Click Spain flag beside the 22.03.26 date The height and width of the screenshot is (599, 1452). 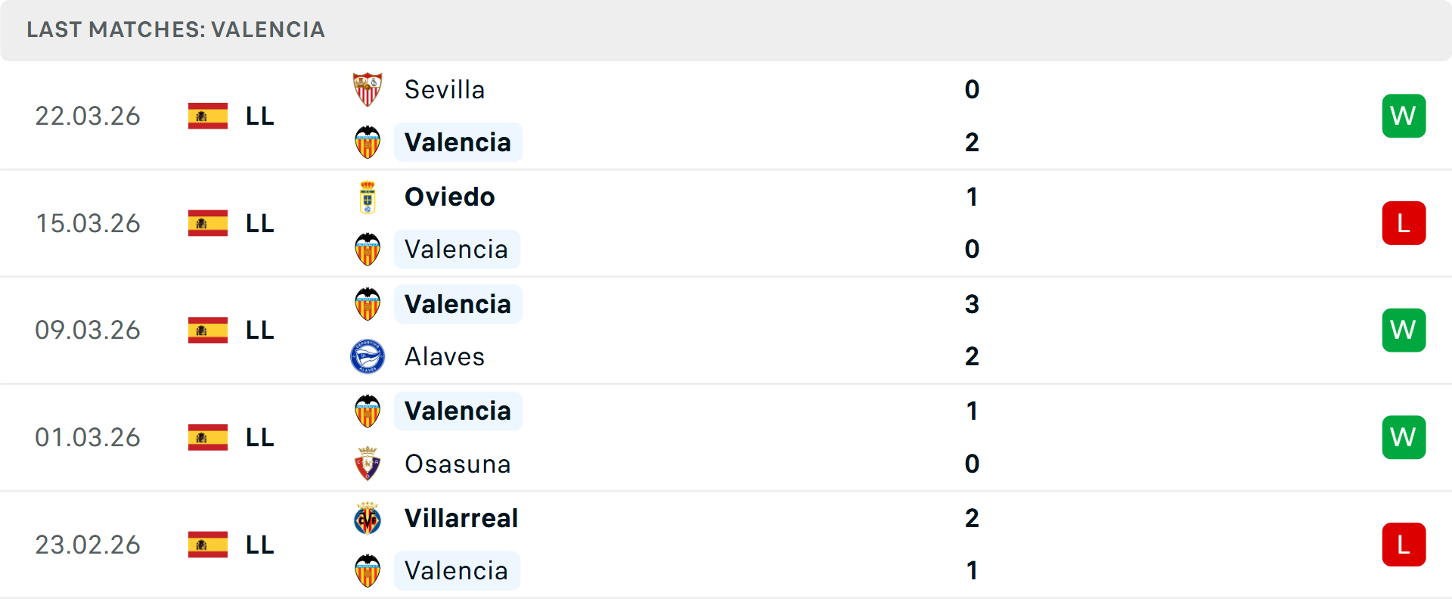click(x=208, y=116)
